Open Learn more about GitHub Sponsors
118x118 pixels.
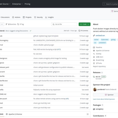point(104,99)
